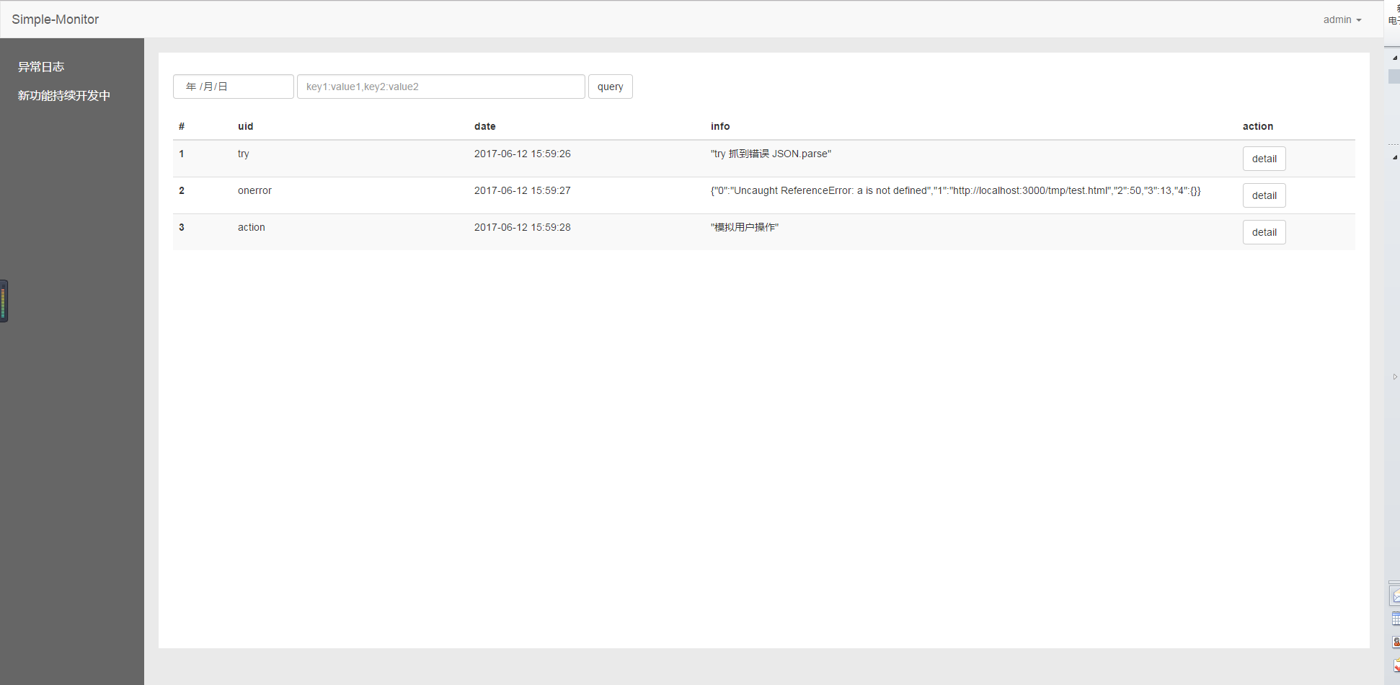Open the admin user dropdown
The image size is (1400, 685).
click(1342, 19)
